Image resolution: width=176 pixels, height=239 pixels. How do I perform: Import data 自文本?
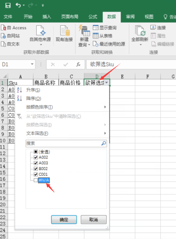pos(10,44)
